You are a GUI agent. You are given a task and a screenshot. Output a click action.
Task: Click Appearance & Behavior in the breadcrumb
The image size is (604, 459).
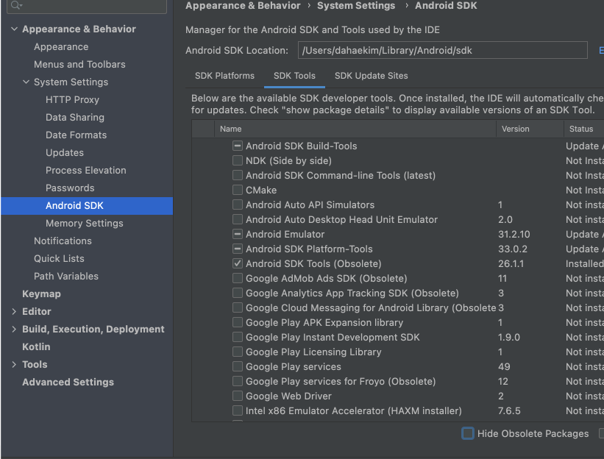coord(243,6)
